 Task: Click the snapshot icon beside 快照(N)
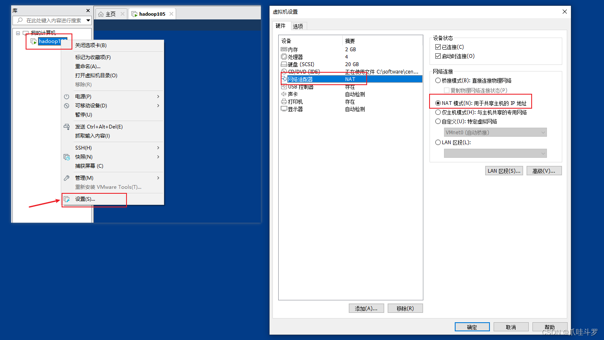click(x=67, y=157)
